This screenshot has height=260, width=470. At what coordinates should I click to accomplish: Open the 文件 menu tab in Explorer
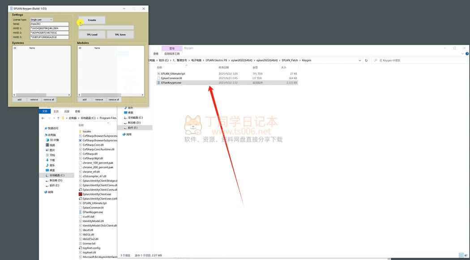tap(45, 111)
